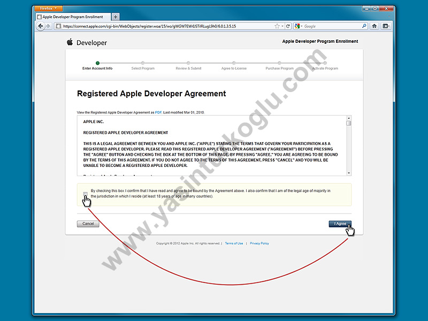Click the Purchase Program step label
The height and width of the screenshot is (321, 428).
(279, 68)
